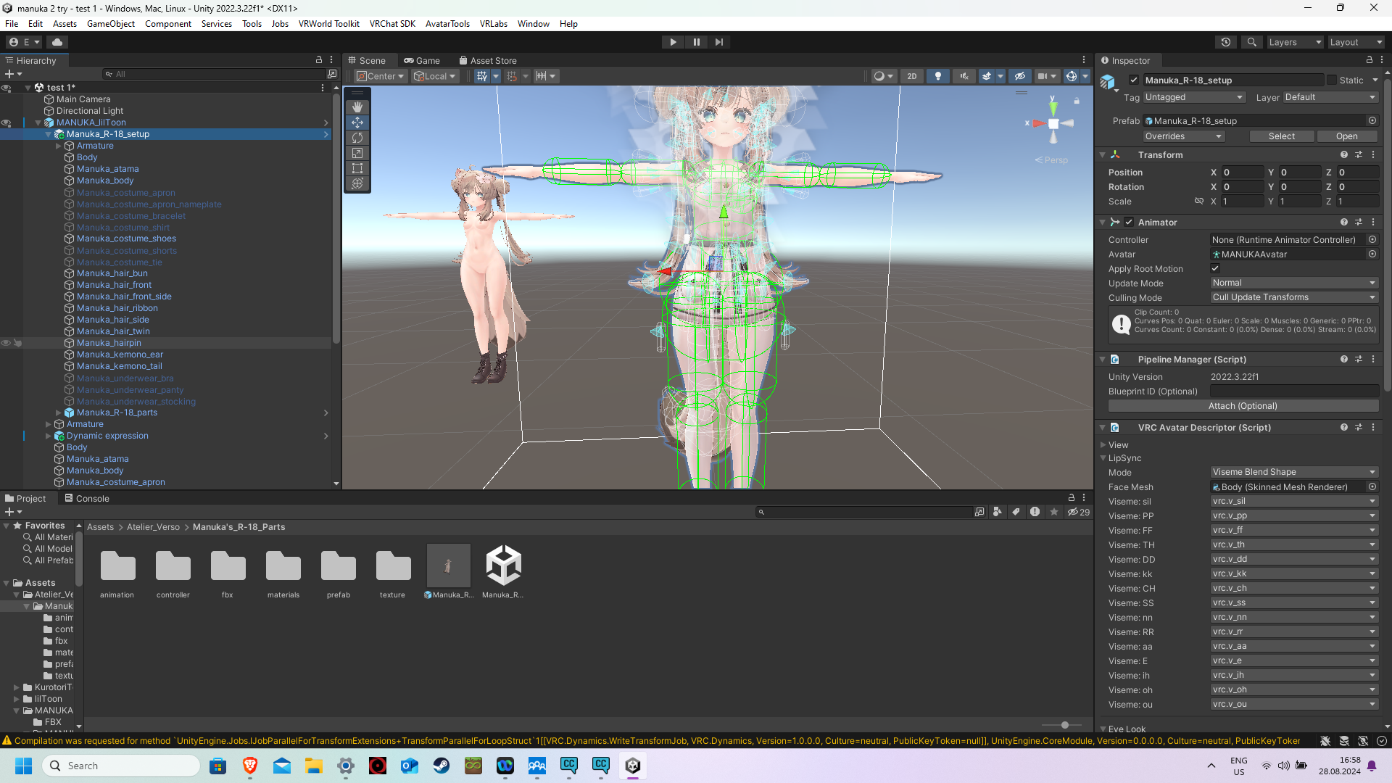Open the Update Mode dropdown

1294,283
